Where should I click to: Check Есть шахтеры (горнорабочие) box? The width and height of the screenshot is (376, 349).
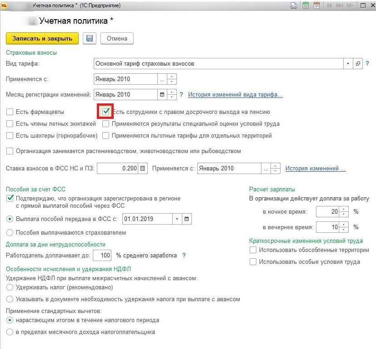[x=10, y=136]
